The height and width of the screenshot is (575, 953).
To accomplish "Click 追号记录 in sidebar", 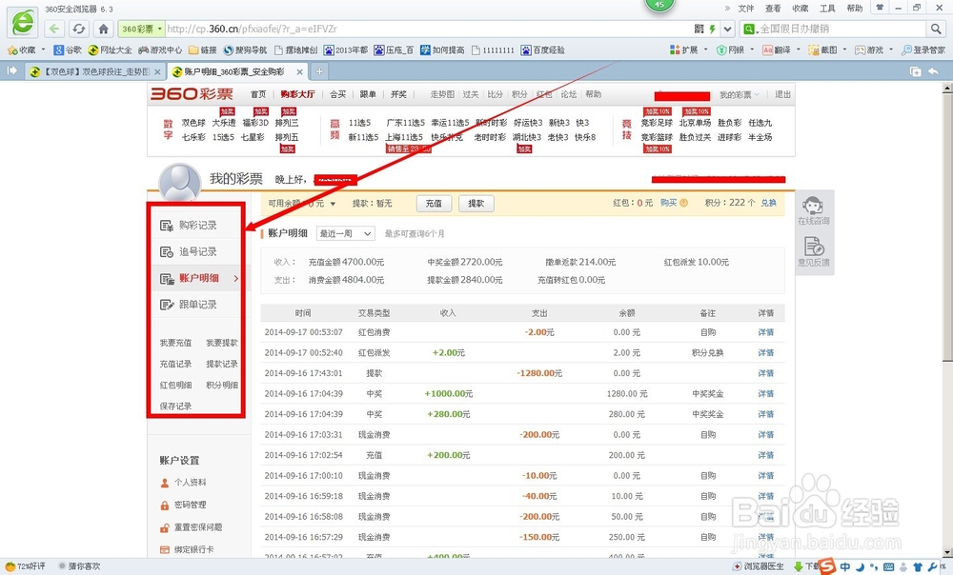I will pos(198,251).
